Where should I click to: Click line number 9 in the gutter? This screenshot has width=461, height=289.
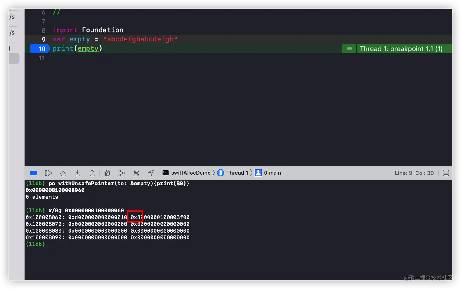point(44,39)
